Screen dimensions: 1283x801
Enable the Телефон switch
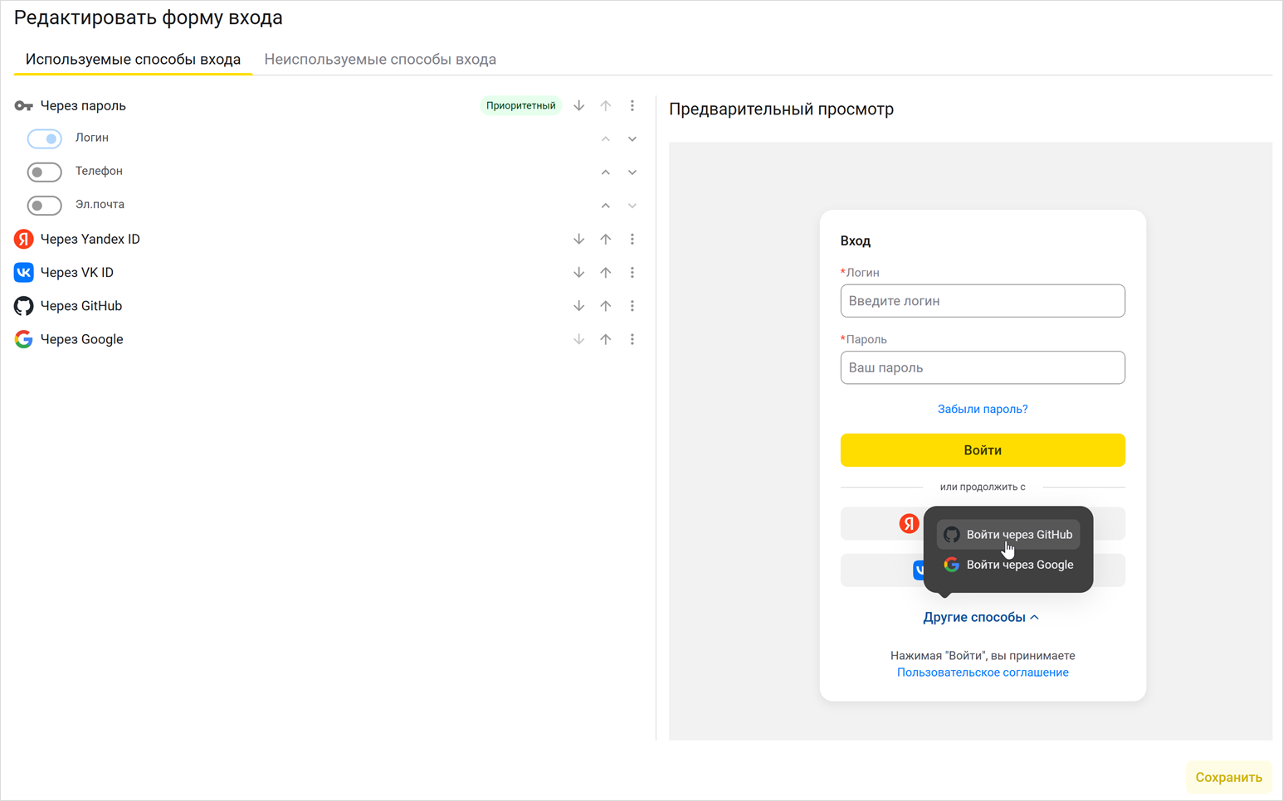45,172
